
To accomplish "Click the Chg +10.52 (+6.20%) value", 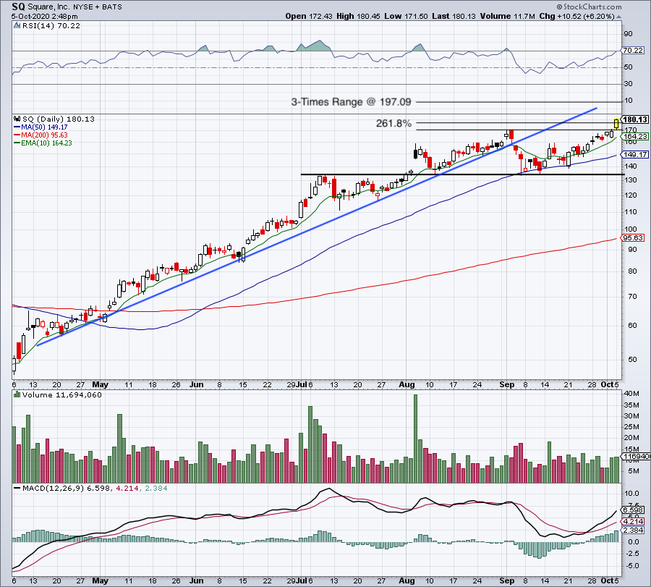I will 576,16.
